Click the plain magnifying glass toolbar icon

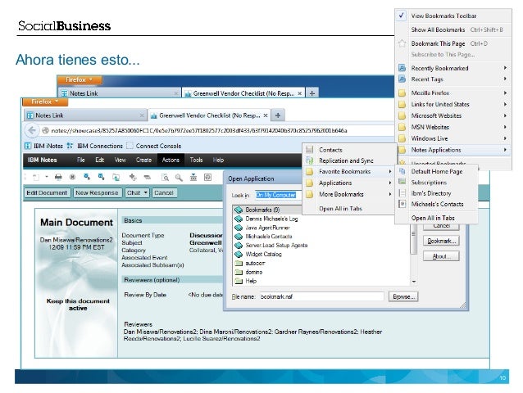[179, 177]
